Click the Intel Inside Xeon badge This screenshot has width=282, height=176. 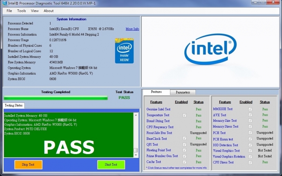click(x=124, y=51)
